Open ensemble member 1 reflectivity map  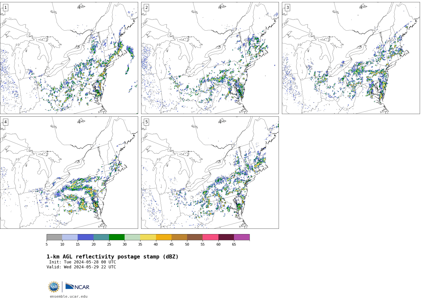tap(69, 58)
